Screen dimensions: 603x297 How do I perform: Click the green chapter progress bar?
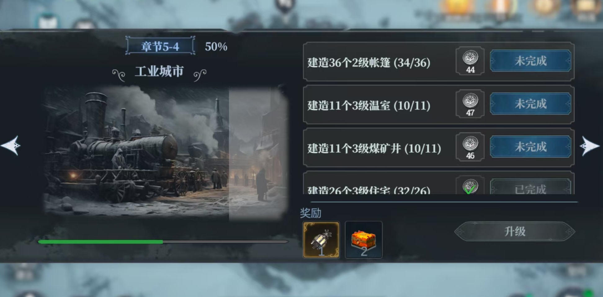(x=163, y=242)
